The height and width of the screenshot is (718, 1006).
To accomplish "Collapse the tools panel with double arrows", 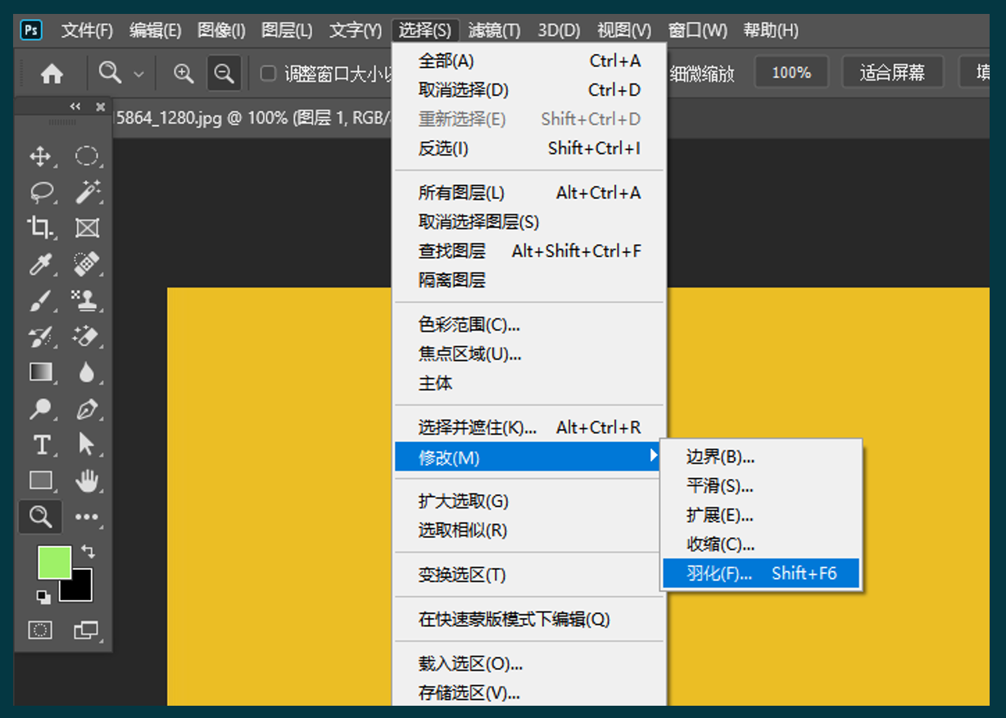I will pyautogui.click(x=75, y=106).
